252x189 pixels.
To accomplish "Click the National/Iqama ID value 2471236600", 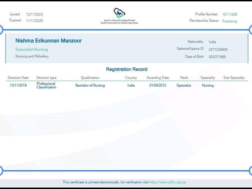I will [218, 49].
